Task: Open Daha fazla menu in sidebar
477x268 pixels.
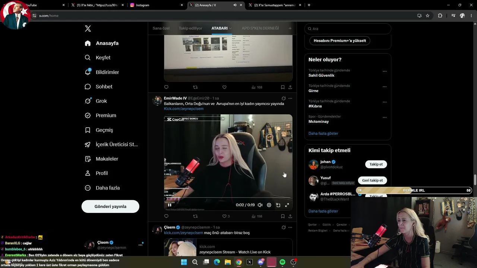Action: pyautogui.click(x=102, y=188)
